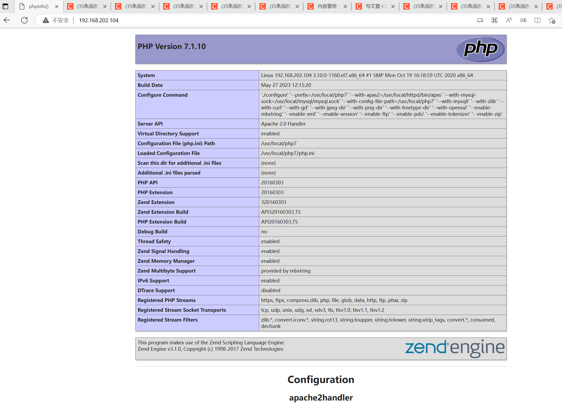Click the Zend Memory Manager label
Screen dimensions: 562x405
(x=166, y=261)
